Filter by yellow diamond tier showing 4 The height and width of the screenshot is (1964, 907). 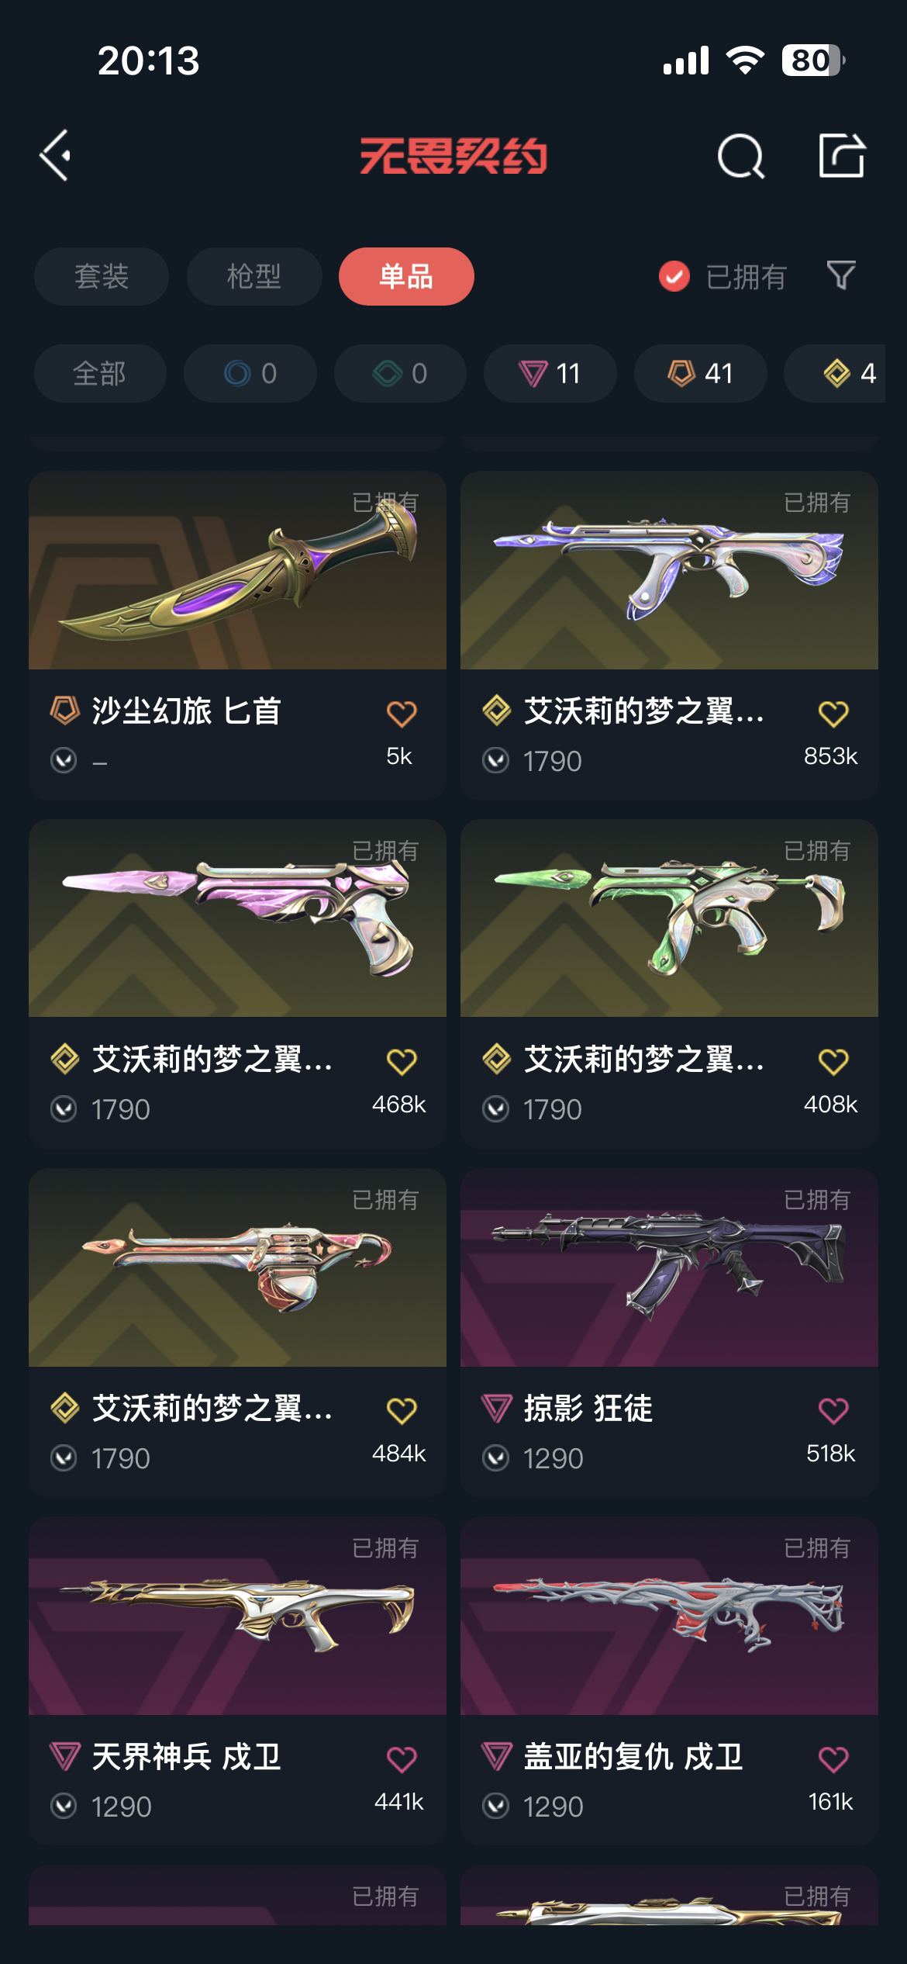845,373
